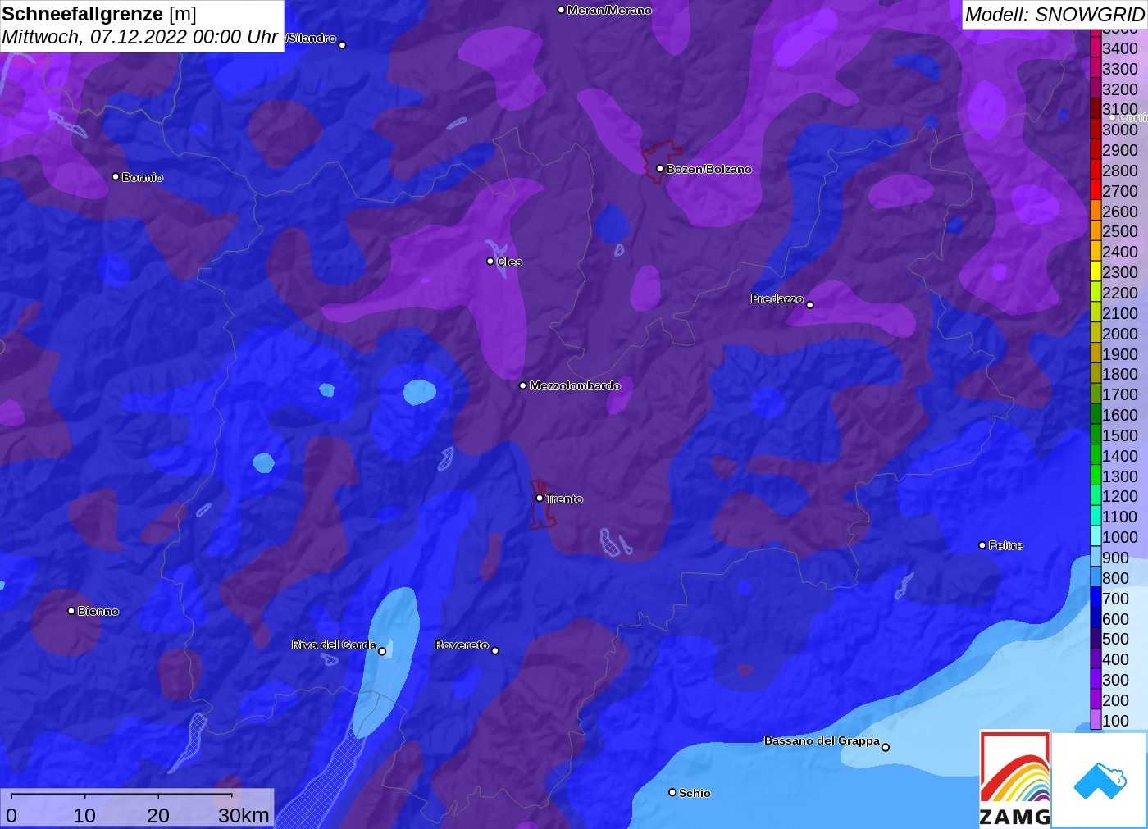Click the 20 scale bar tick label
This screenshot has height=829, width=1148.
pos(158,815)
